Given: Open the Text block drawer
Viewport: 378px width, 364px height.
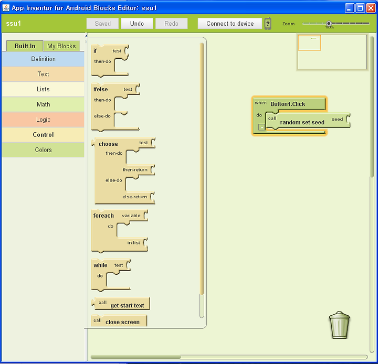Looking at the screenshot, I should (x=43, y=74).
